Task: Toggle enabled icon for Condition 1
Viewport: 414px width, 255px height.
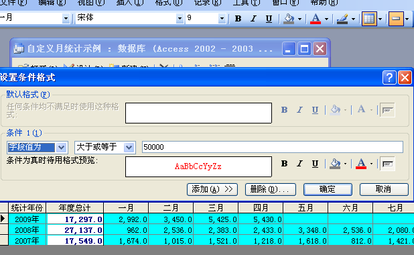Action: (x=387, y=164)
